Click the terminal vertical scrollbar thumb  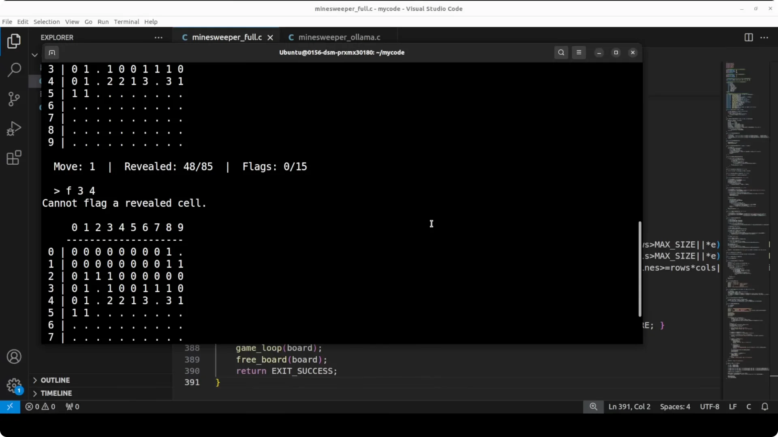[x=640, y=269]
